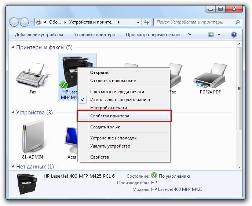Click the search magnifier icon
252x206 pixels.
237,22
